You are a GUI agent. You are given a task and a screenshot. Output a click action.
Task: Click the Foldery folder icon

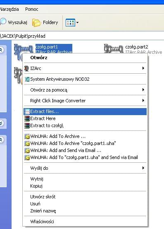click(36, 23)
